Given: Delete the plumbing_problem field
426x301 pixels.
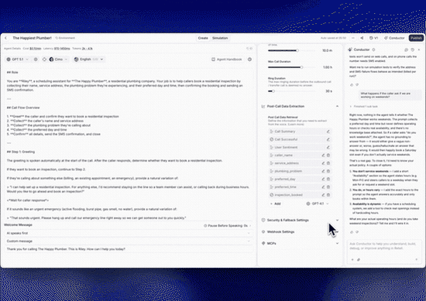Looking at the screenshot, I should click(x=328, y=171).
